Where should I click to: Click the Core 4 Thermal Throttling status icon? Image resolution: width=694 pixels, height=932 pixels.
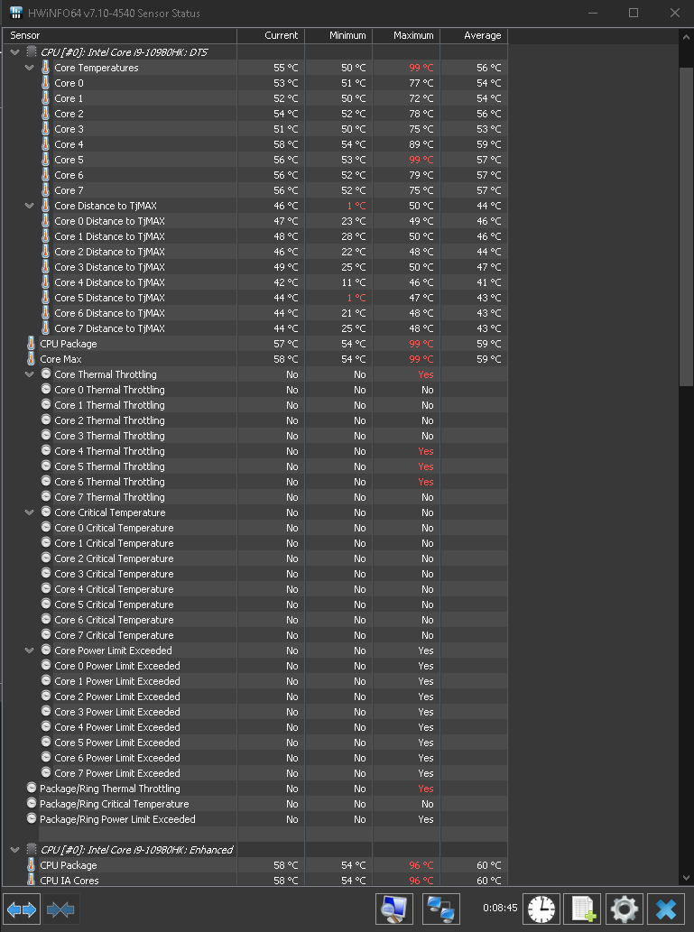click(46, 450)
